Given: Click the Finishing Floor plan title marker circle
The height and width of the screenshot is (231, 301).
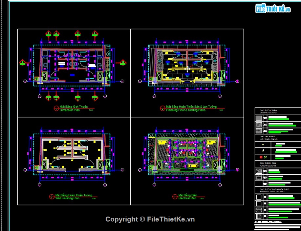Looking at the screenshot, I should click(162, 108).
